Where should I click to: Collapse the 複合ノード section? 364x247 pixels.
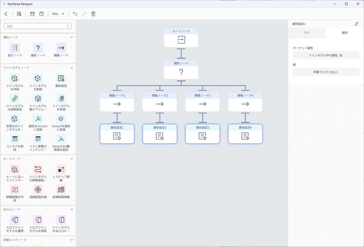coord(71,37)
